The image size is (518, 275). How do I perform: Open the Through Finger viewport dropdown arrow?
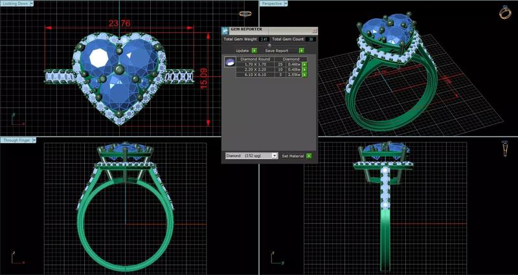pyautogui.click(x=34, y=140)
